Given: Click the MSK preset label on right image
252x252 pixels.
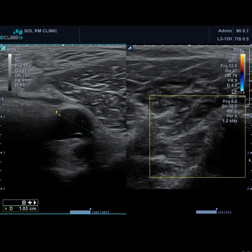Looking at the screenshot, I should click(x=238, y=50).
